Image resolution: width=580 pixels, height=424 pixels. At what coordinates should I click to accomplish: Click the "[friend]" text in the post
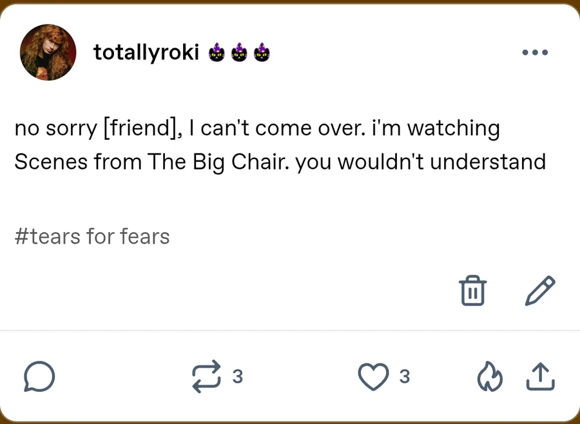pyautogui.click(x=139, y=128)
